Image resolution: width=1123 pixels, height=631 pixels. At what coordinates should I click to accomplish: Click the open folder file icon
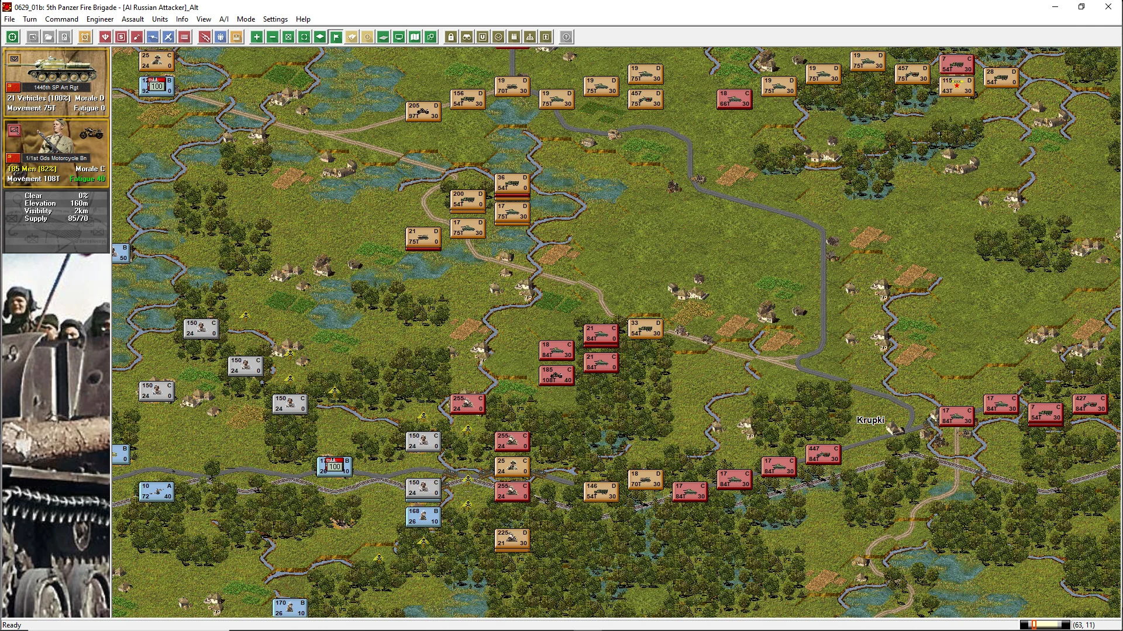click(x=49, y=37)
